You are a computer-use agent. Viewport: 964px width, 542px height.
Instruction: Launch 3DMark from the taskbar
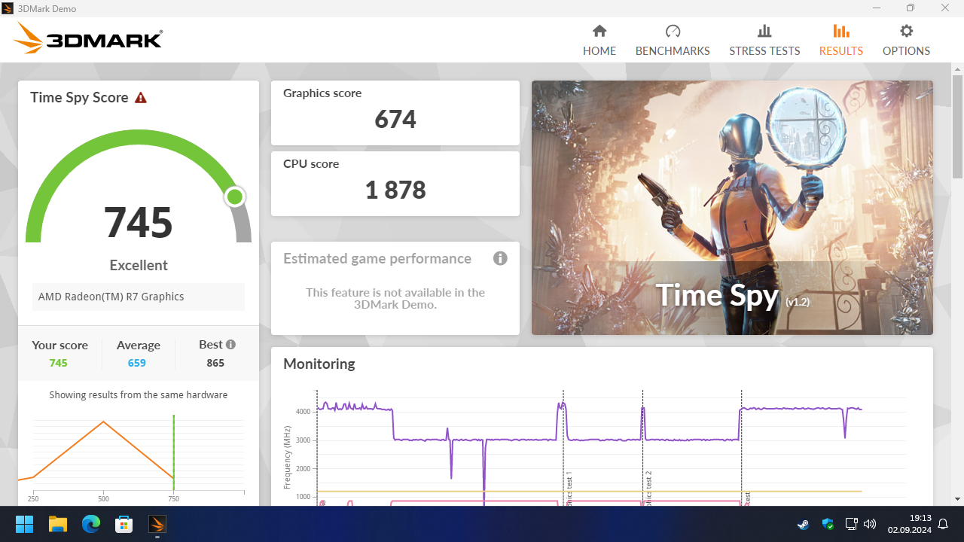(x=157, y=523)
